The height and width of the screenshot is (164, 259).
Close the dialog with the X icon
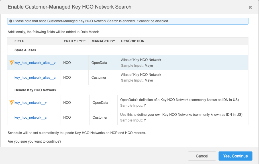250,7
